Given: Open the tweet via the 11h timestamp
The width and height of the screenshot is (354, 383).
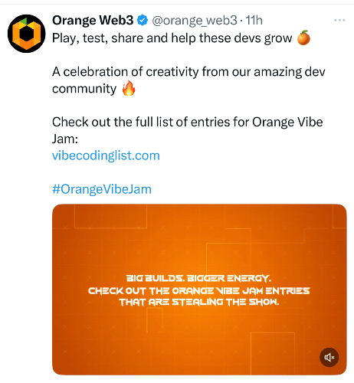Looking at the screenshot, I should coord(254,21).
